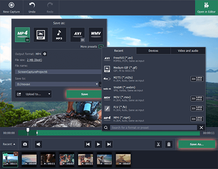
Task: Open the clip in Editor
Action: click(206, 8)
